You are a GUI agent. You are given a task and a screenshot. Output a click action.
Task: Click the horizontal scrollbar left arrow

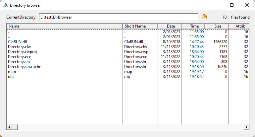[x=9, y=127]
